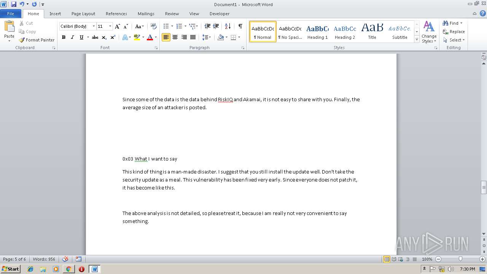Center align text
This screenshot has height=274, width=487.
pos(175,37)
